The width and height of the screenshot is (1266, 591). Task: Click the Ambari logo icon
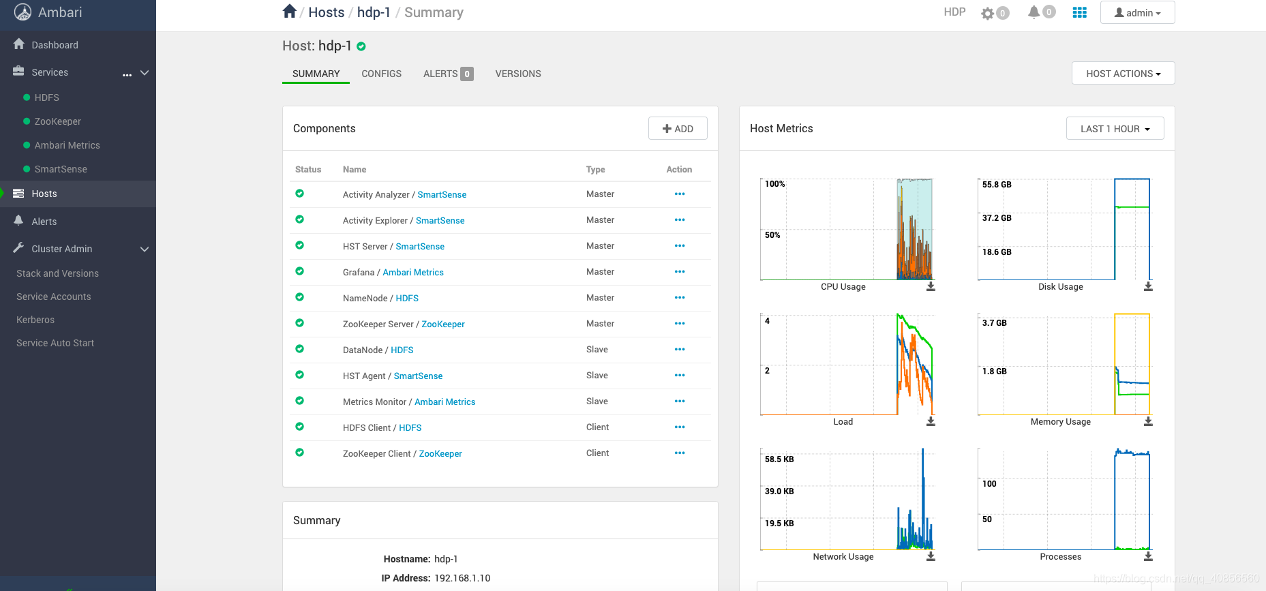click(22, 12)
